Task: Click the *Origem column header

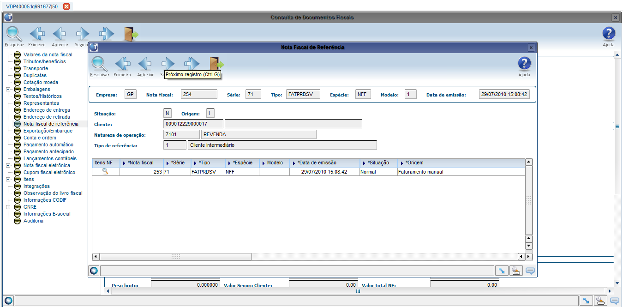Action: (461, 163)
